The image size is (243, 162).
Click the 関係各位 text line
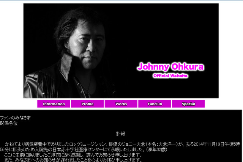coord(9,123)
